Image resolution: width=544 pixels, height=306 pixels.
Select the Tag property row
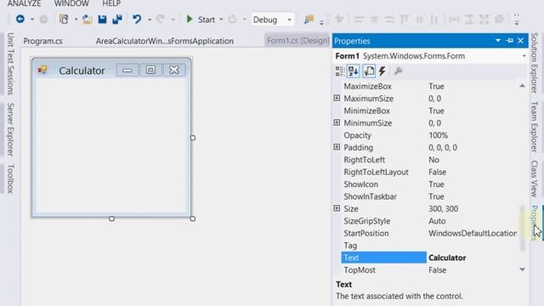click(x=430, y=246)
